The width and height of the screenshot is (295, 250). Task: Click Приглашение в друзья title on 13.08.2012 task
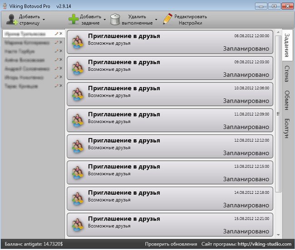point(124,167)
